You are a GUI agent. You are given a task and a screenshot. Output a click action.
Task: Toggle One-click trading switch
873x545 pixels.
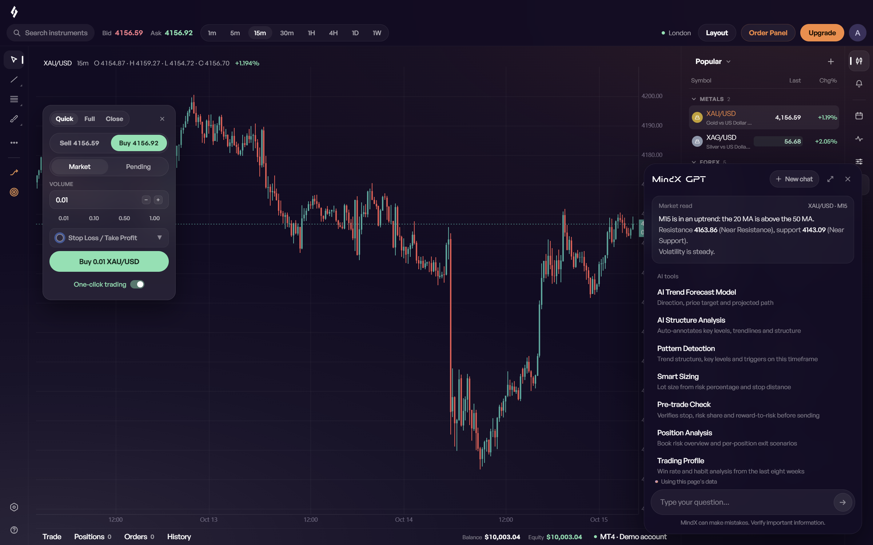pos(137,284)
